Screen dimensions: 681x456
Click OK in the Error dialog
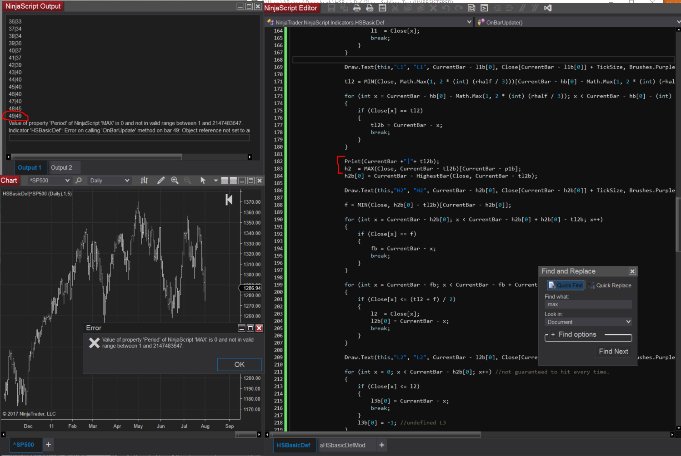tap(239, 364)
